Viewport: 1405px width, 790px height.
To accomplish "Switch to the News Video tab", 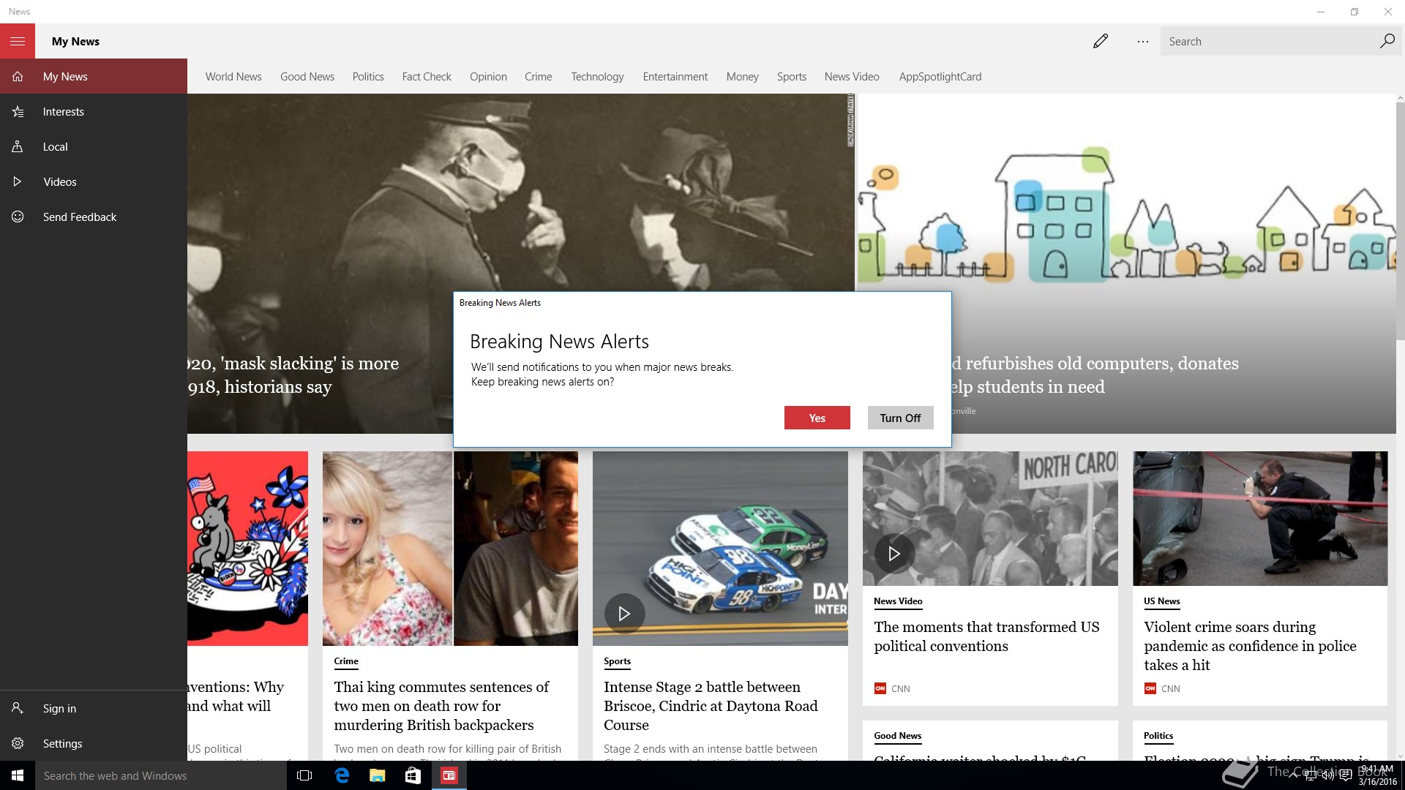I will [852, 77].
